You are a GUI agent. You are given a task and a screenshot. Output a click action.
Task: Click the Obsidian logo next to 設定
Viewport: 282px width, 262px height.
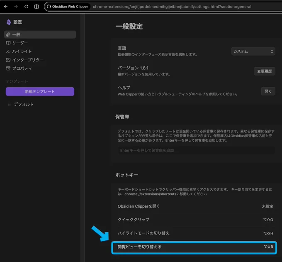point(9,22)
